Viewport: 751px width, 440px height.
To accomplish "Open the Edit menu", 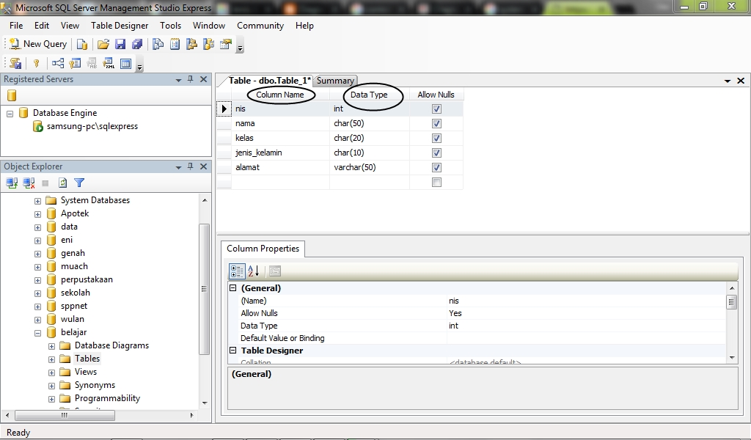I will pyautogui.click(x=42, y=26).
